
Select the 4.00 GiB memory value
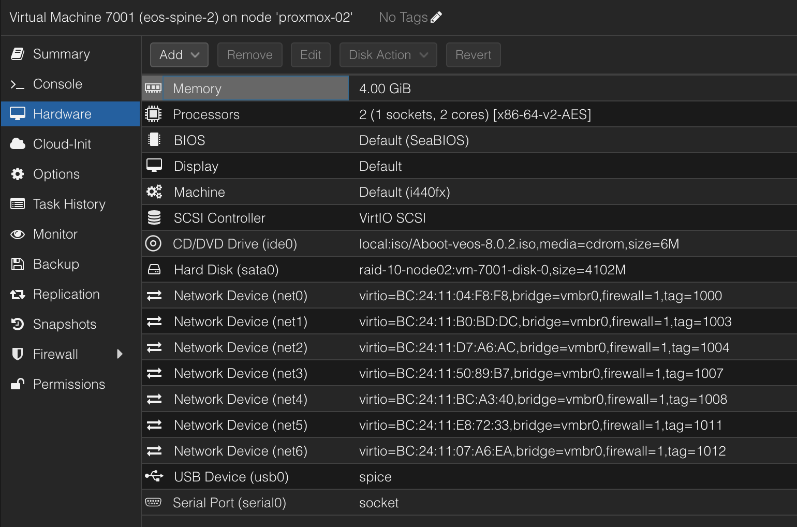[x=385, y=89]
